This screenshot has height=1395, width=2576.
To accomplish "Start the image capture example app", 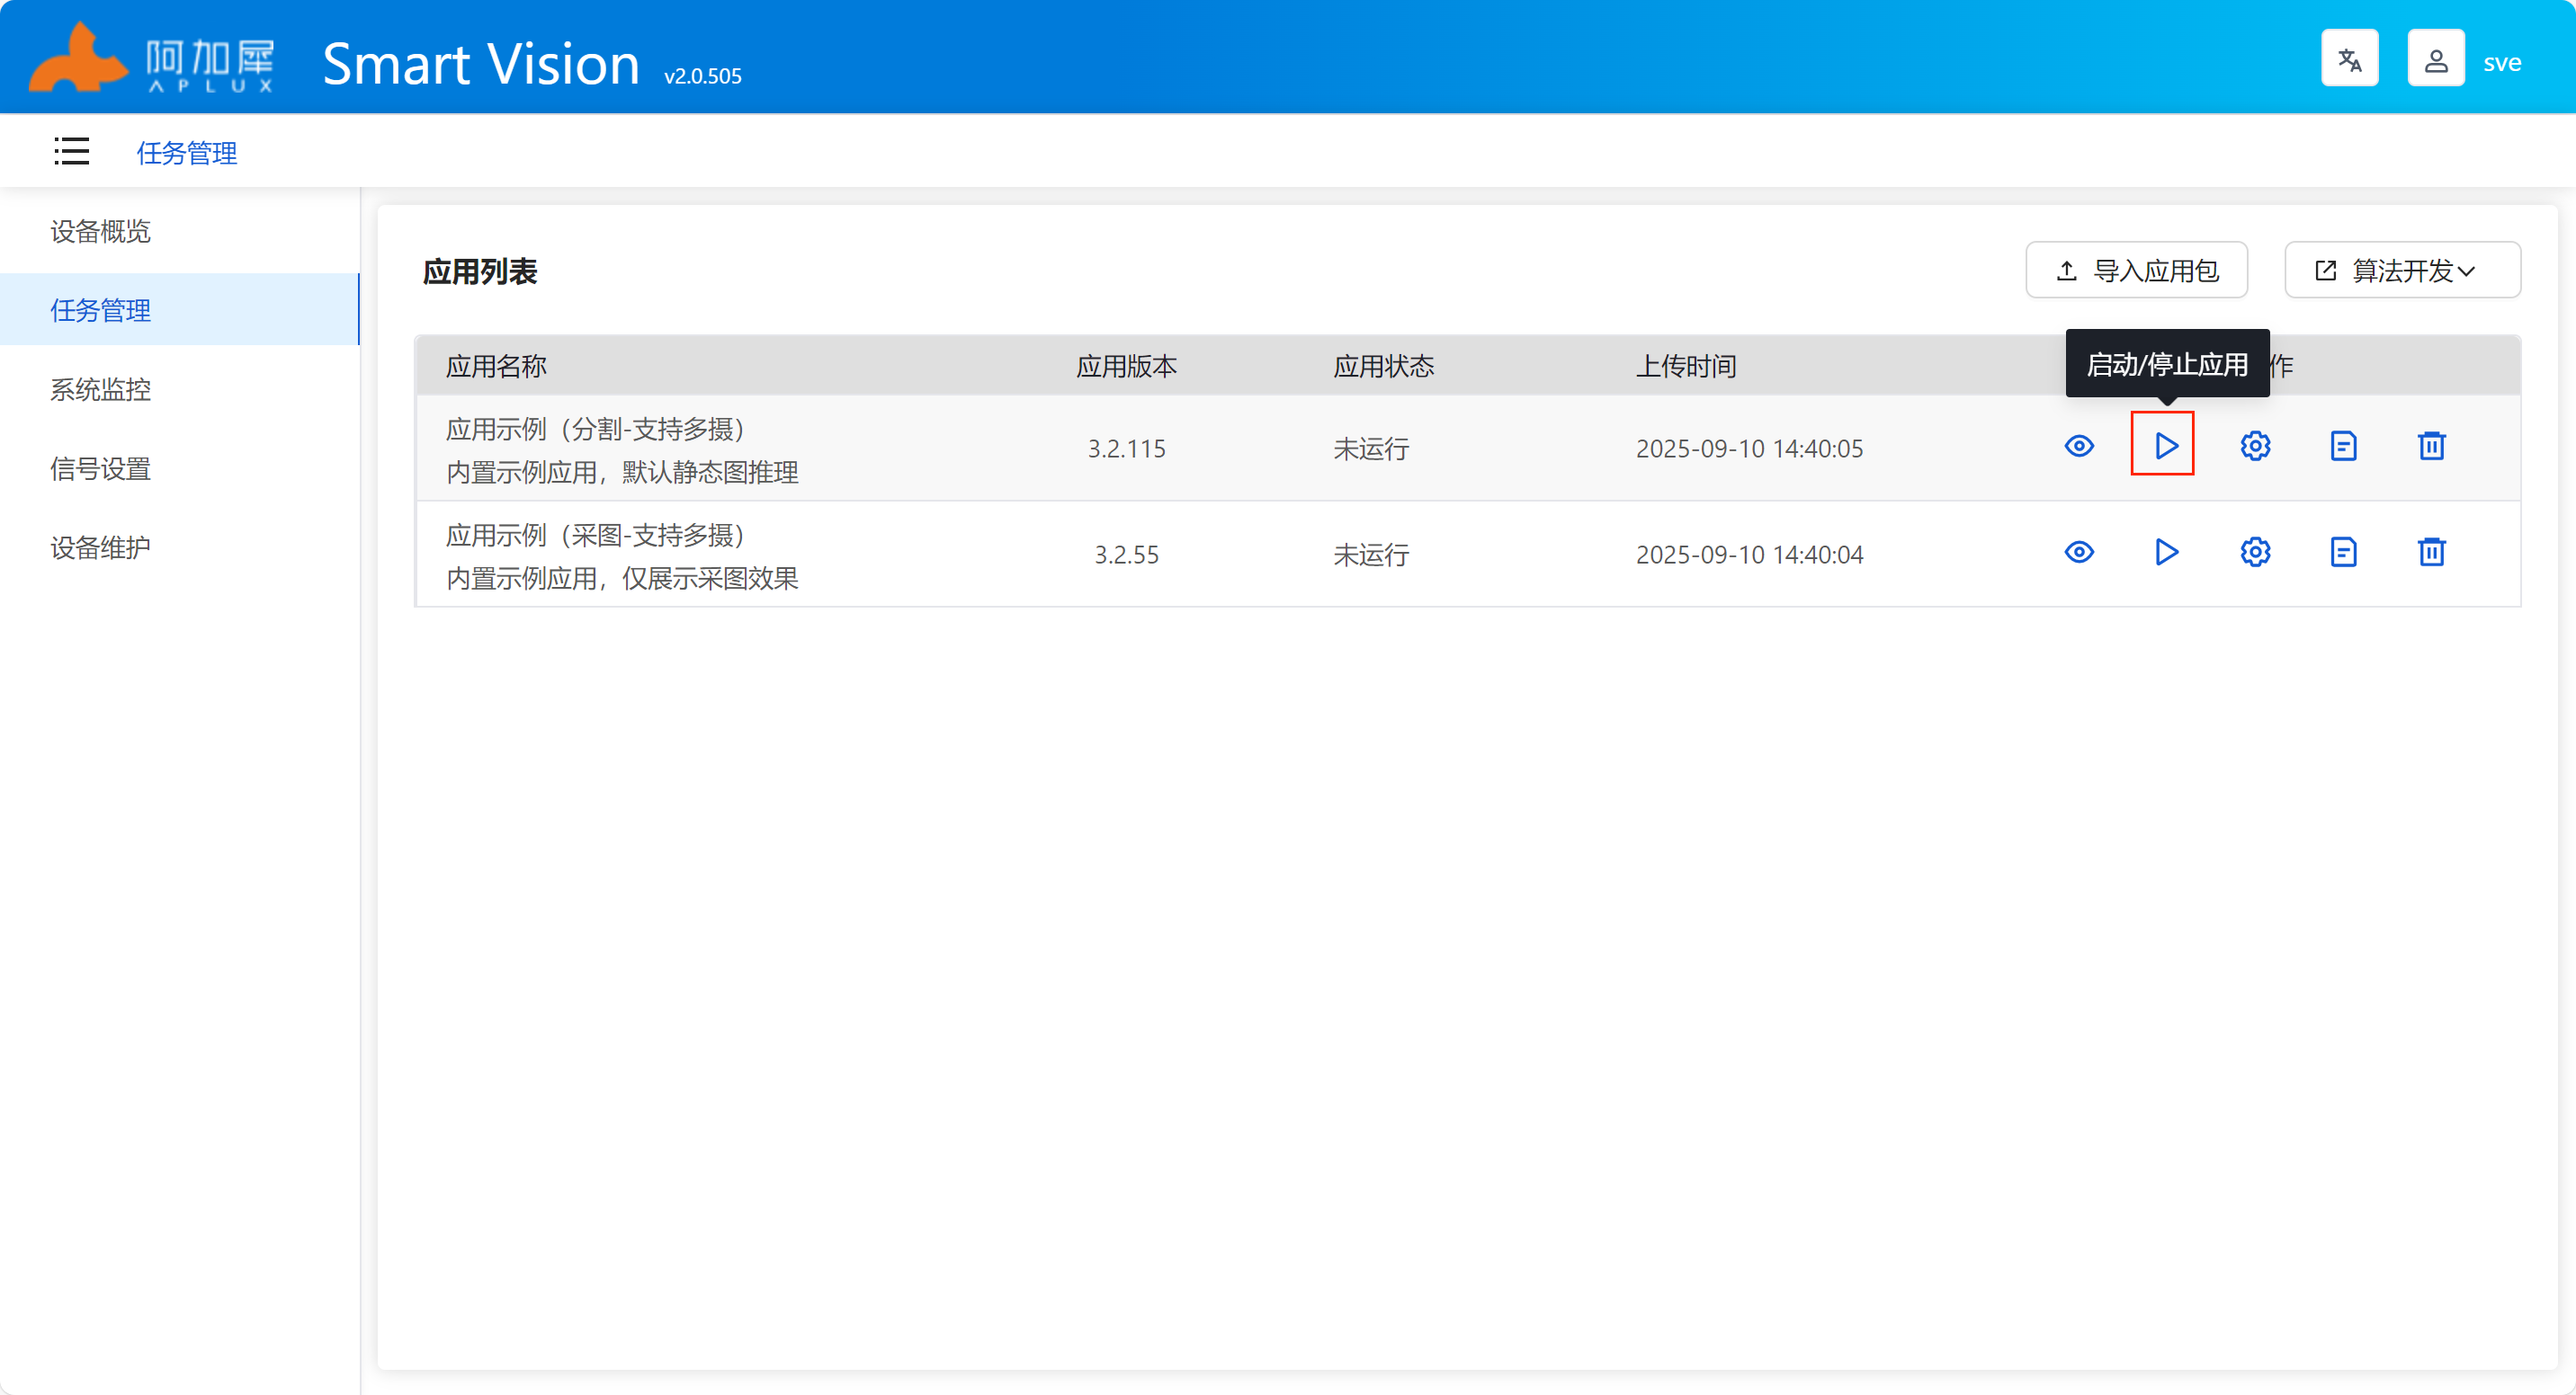I will click(x=2165, y=552).
